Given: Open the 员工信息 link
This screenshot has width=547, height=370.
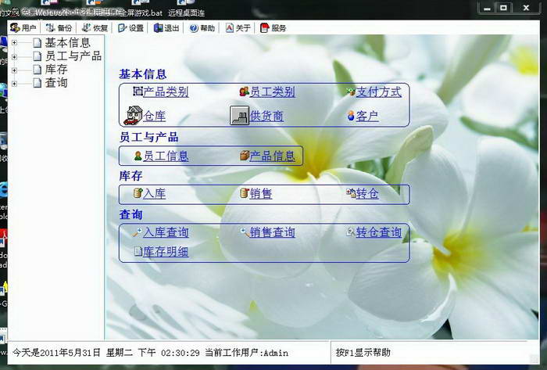Looking at the screenshot, I should (x=166, y=156).
